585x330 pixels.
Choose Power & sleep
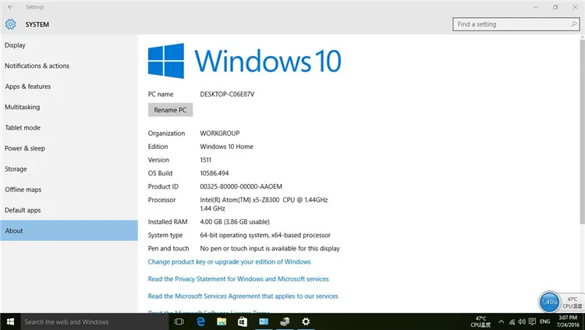pyautogui.click(x=69, y=148)
